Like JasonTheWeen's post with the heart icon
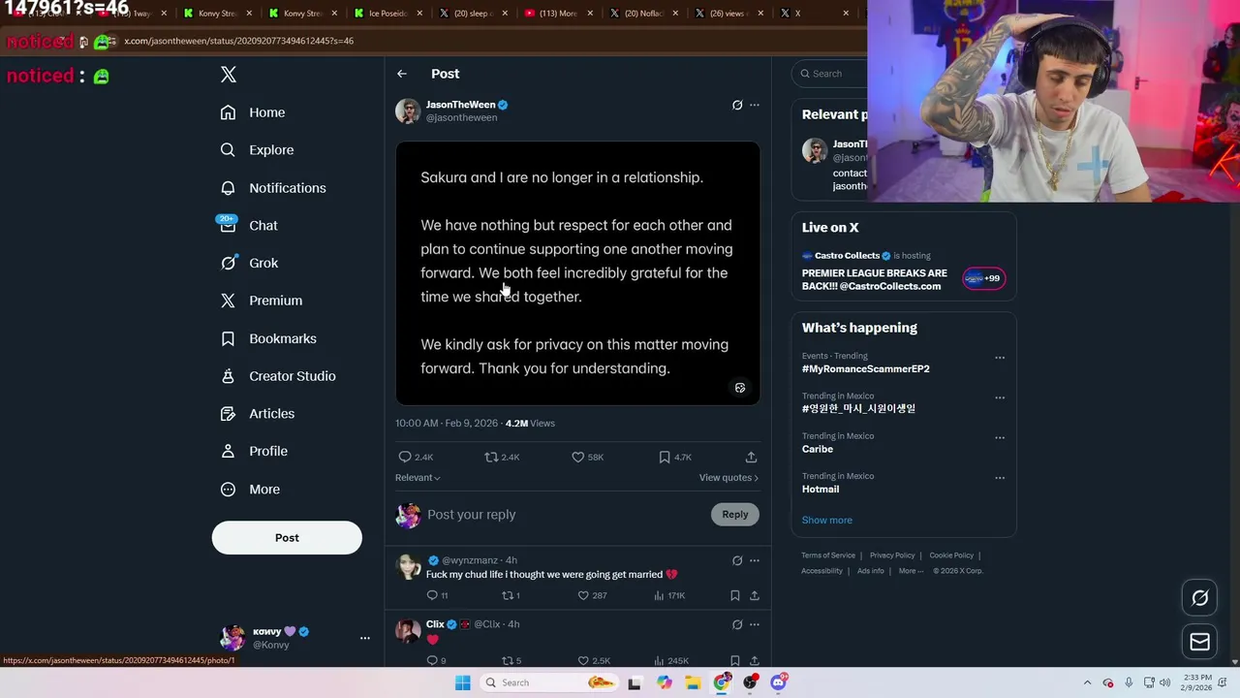 [577, 457]
